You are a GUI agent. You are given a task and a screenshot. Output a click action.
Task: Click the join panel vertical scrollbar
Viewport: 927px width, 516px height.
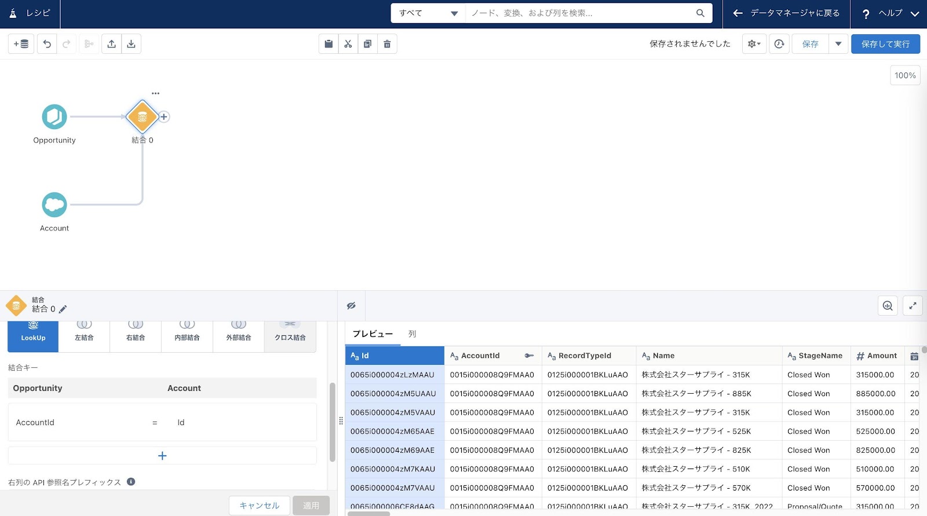tap(333, 422)
